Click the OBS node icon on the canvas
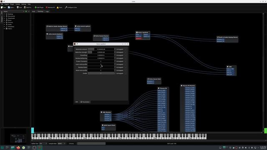The width and height of the screenshot is (267, 150). (x=228, y=67)
